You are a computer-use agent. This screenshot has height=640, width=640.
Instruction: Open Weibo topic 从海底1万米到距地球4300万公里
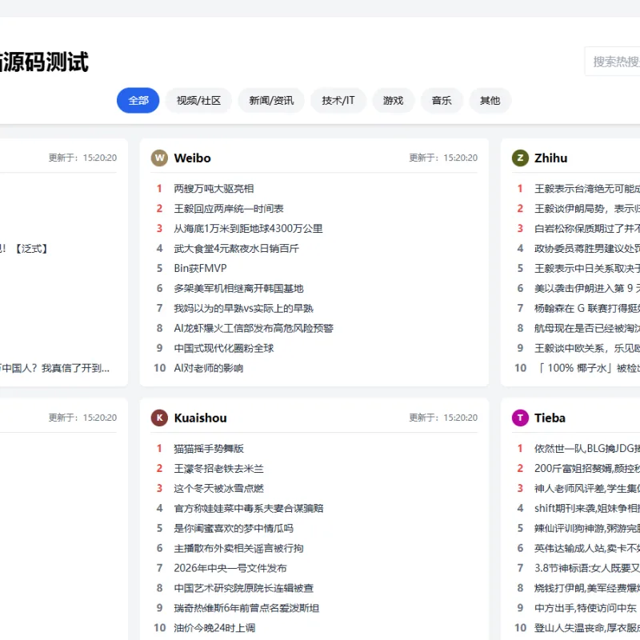coord(248,229)
